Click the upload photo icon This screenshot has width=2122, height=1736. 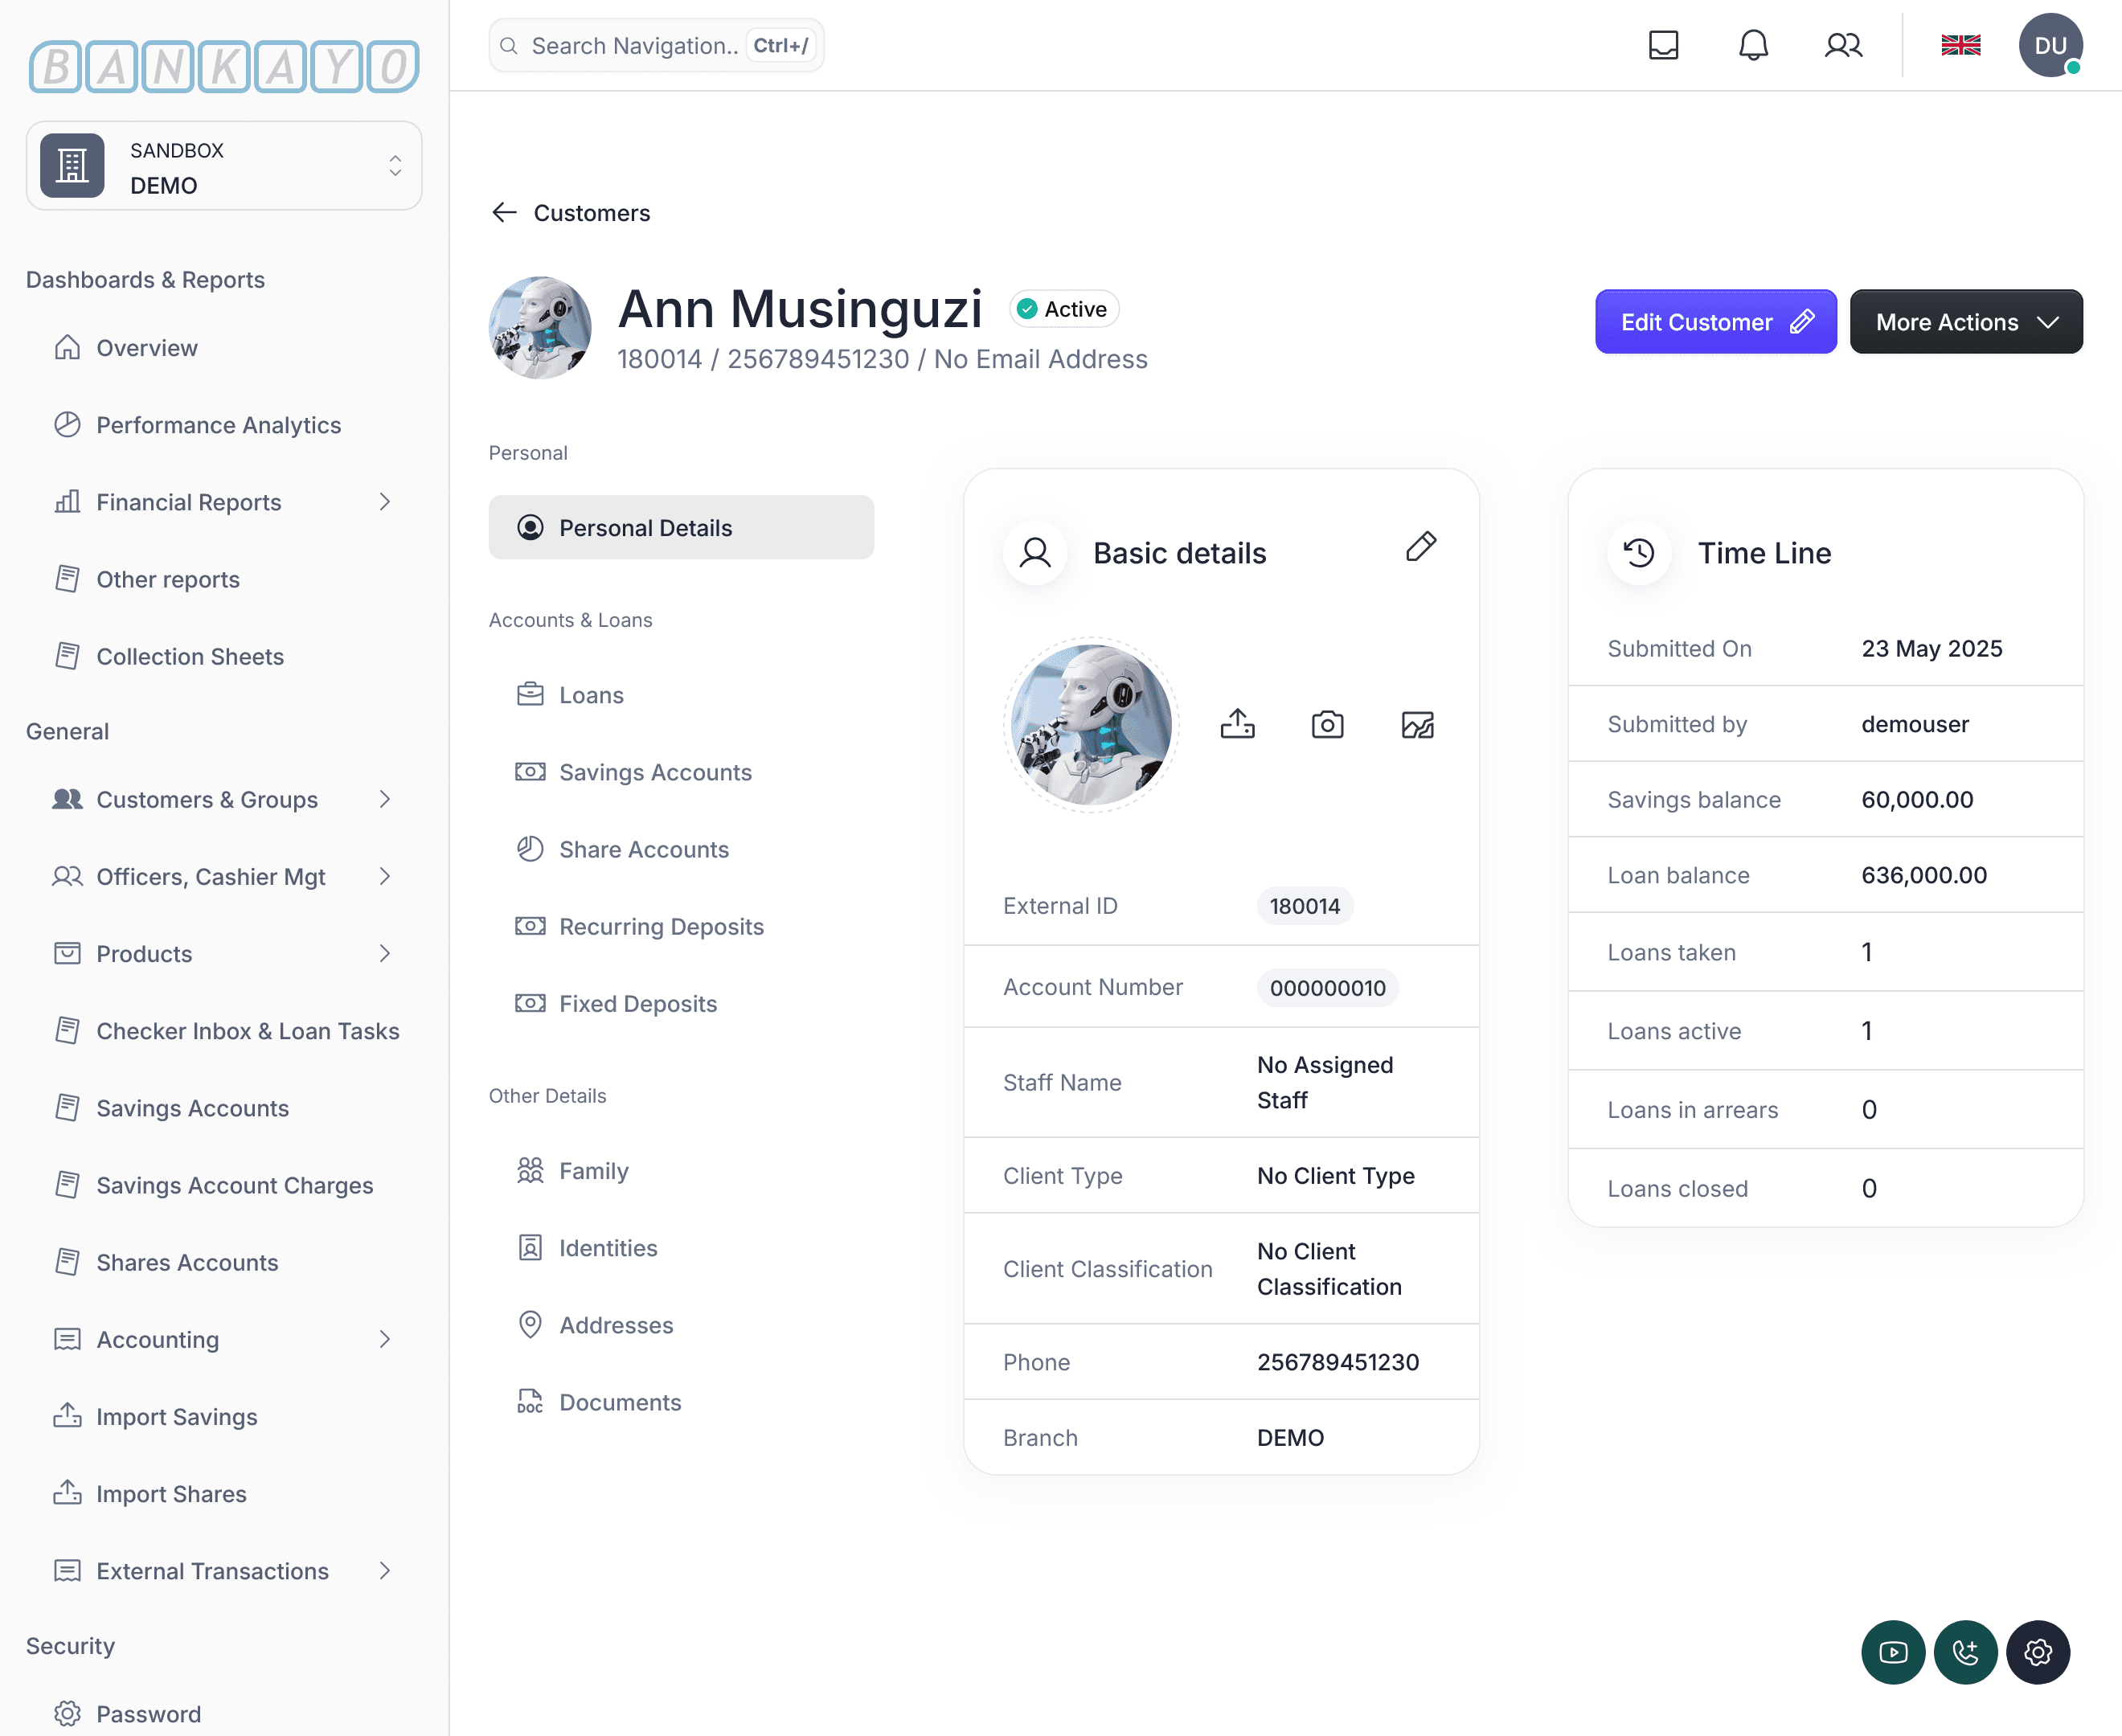click(x=1237, y=724)
